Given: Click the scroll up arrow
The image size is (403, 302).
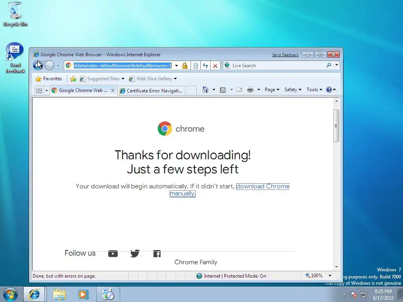Looking at the screenshot, I should [336, 101].
